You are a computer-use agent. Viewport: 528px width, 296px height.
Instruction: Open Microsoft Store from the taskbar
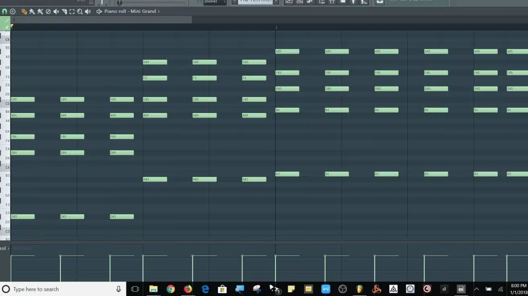(222, 289)
